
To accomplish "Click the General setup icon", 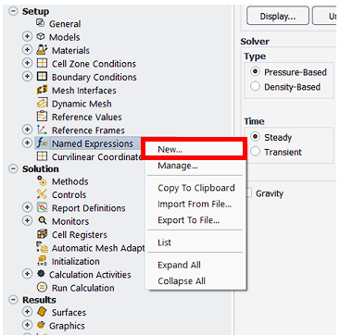I will (x=41, y=23).
